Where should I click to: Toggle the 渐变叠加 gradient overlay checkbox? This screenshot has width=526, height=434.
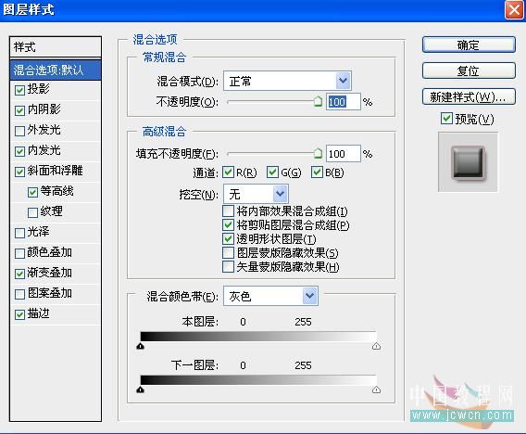[x=19, y=274]
